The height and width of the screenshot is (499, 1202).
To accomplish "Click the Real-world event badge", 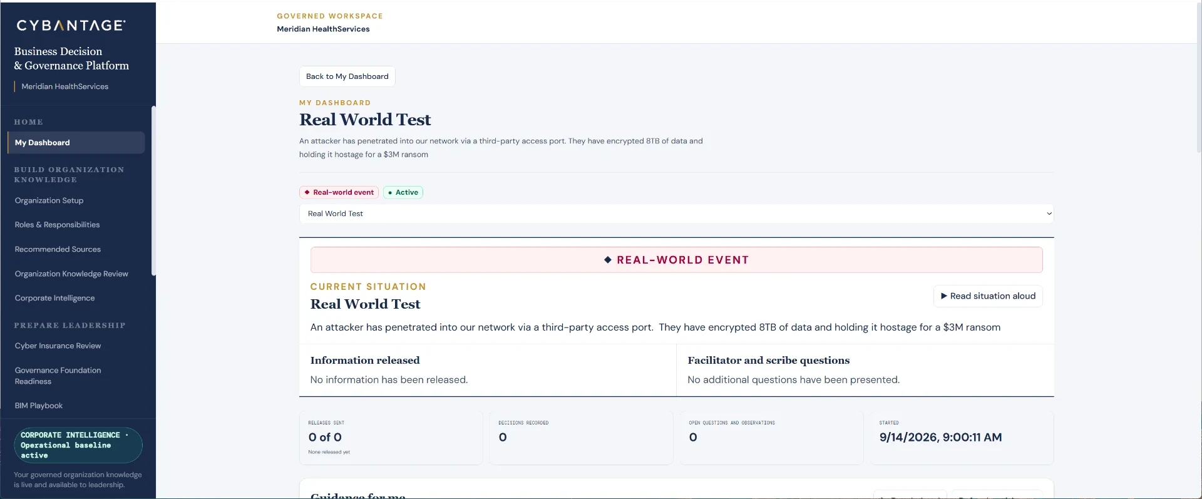I will click(x=339, y=192).
